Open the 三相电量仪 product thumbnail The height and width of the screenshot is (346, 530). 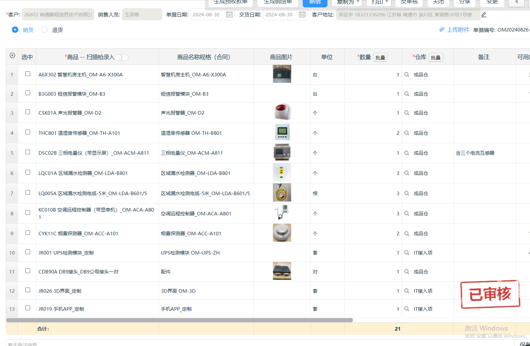282,152
